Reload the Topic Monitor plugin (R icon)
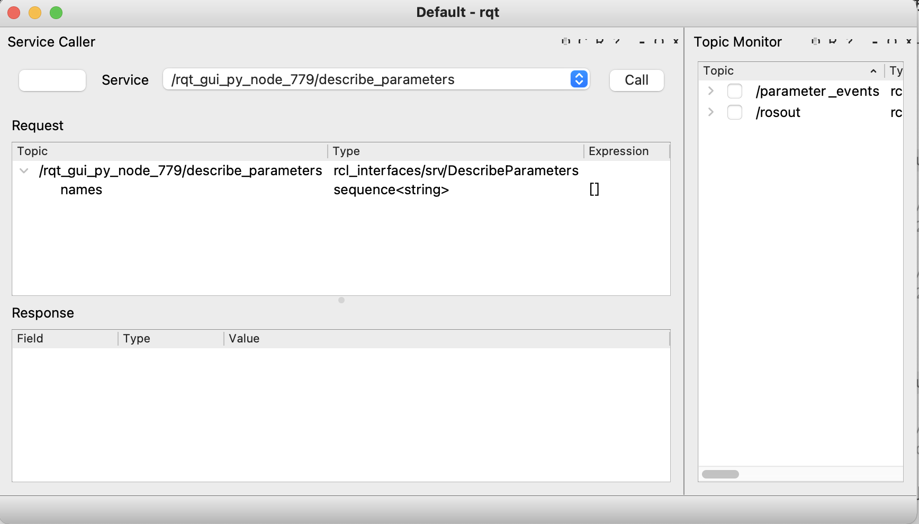 [x=833, y=41]
